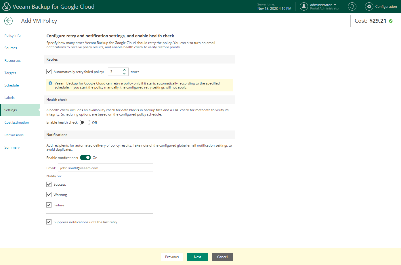Cancel the Add VM Policy wizard

(x=222, y=257)
